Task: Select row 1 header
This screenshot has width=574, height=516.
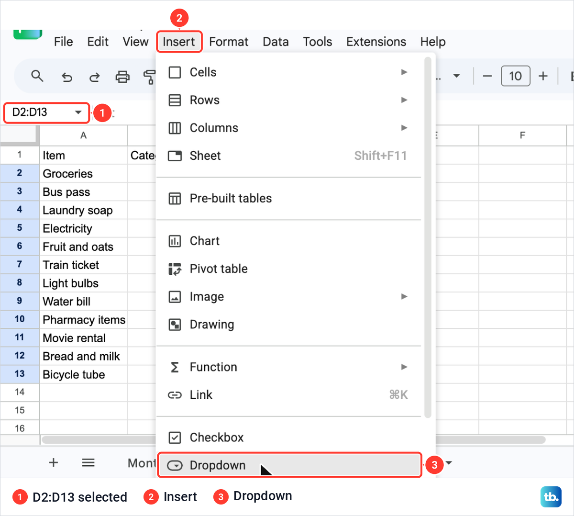Action: [20, 155]
